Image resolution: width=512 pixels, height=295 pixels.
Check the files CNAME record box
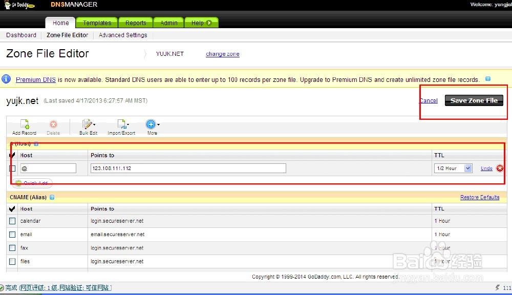coord(12,261)
